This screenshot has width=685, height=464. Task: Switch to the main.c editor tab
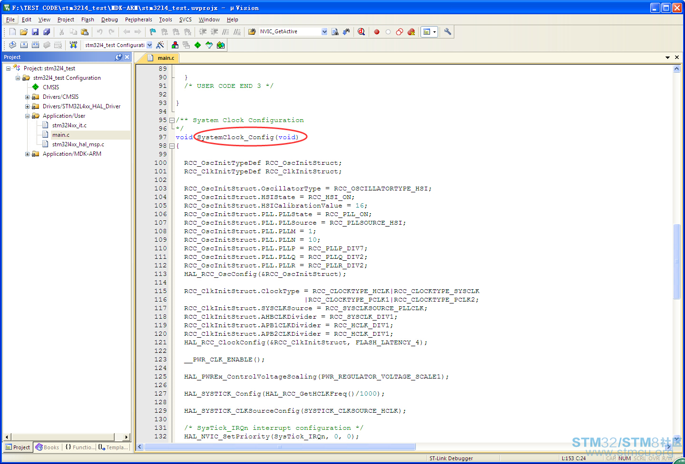tap(162, 58)
